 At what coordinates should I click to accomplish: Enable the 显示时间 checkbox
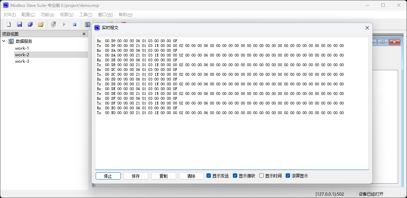pyautogui.click(x=261, y=176)
